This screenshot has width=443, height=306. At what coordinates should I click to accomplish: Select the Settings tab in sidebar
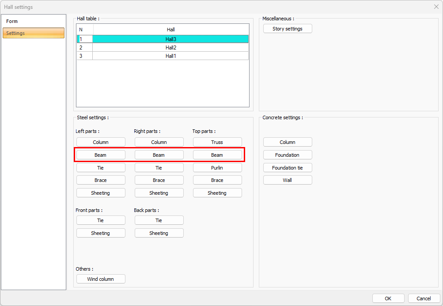(34, 33)
